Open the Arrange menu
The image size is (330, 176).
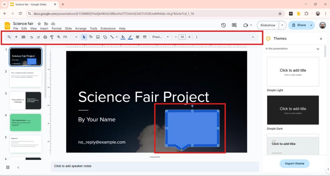pos(81,29)
